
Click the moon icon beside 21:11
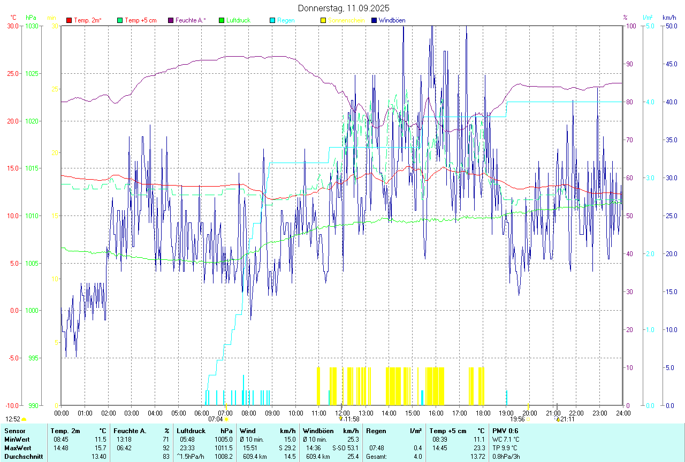(558, 420)
